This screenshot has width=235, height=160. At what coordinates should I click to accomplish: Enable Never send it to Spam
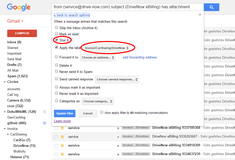57,71
